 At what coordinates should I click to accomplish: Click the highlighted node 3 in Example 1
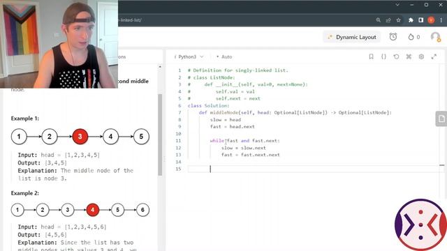click(x=80, y=137)
